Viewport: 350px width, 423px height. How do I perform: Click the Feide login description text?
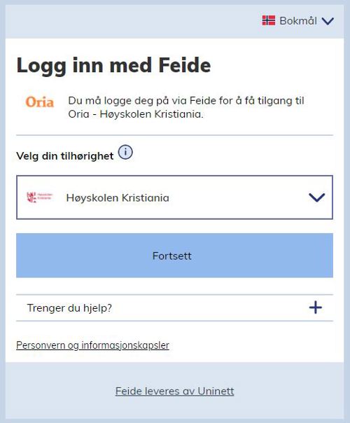point(186,107)
